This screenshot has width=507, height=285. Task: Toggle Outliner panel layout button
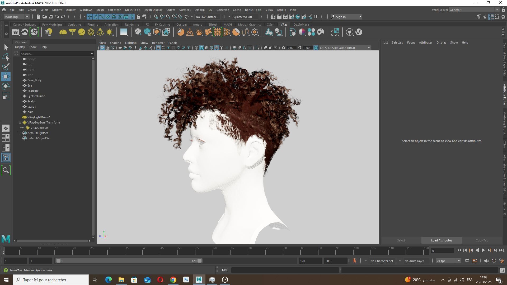[6, 158]
